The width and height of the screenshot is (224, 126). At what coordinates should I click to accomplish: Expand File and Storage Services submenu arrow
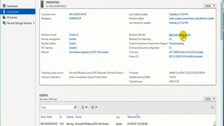click(x=34, y=23)
